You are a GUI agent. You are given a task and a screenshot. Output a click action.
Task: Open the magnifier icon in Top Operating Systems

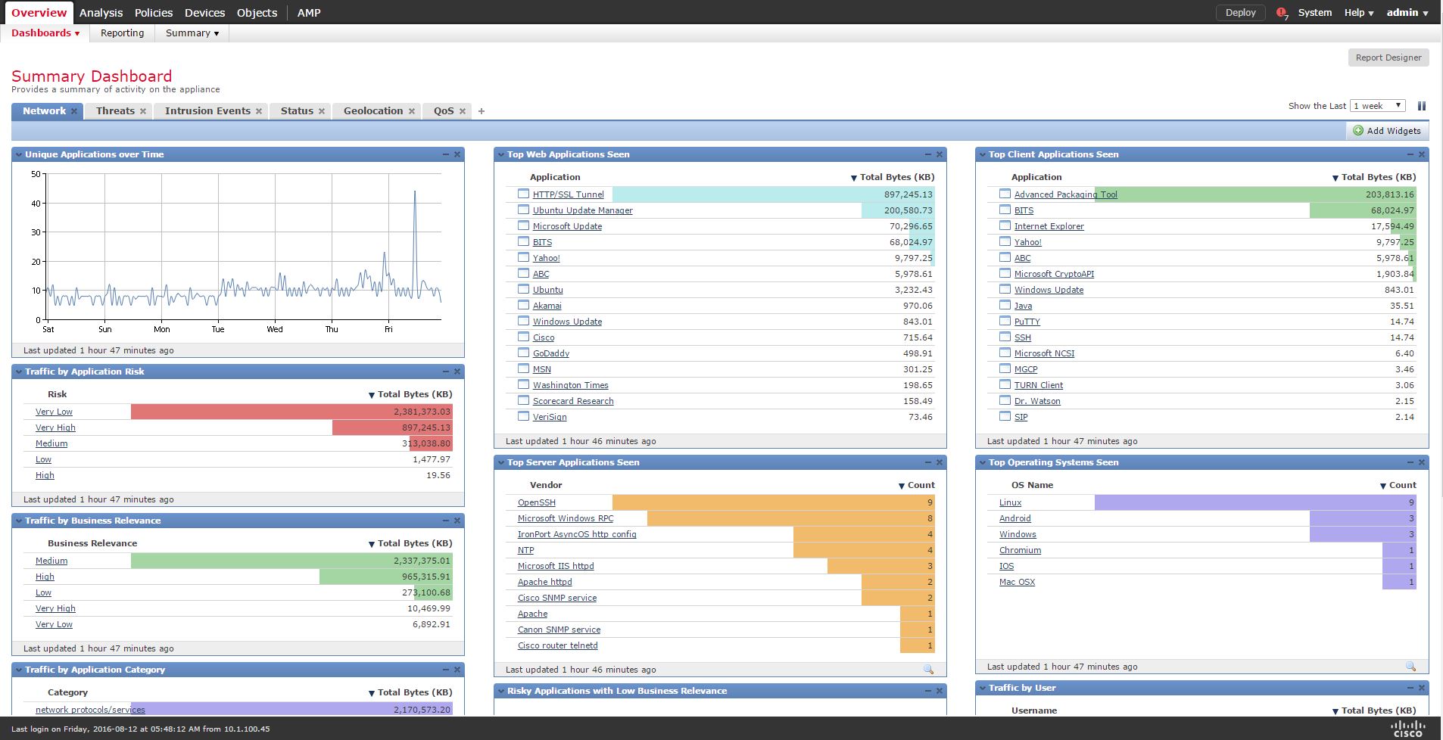point(1410,667)
